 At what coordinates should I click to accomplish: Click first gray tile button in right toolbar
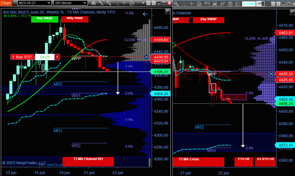[273, 4]
